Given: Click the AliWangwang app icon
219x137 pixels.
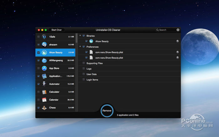Looking at the screenshot, I should point(44,60).
